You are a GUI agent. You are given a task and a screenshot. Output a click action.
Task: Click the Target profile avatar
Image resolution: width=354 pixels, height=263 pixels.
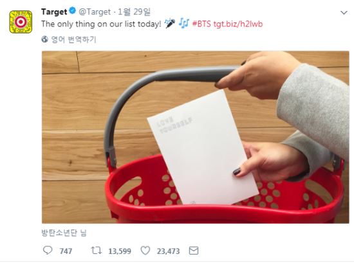point(21,22)
